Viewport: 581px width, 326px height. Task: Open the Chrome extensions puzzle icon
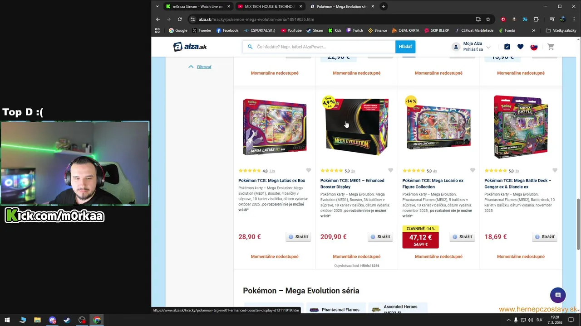tap(536, 19)
